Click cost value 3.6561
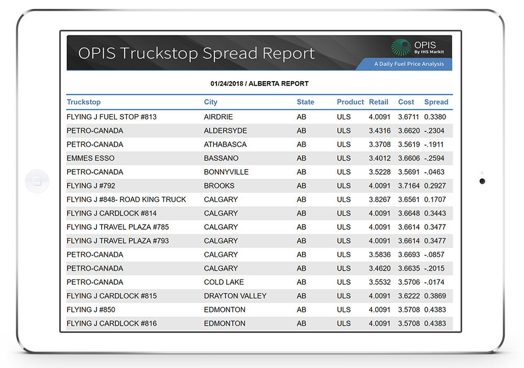The width and height of the screenshot is (524, 368). pos(409,199)
